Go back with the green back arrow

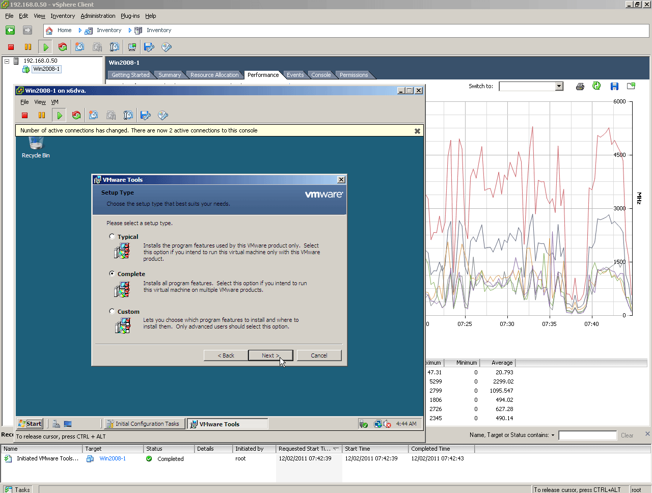(10, 30)
